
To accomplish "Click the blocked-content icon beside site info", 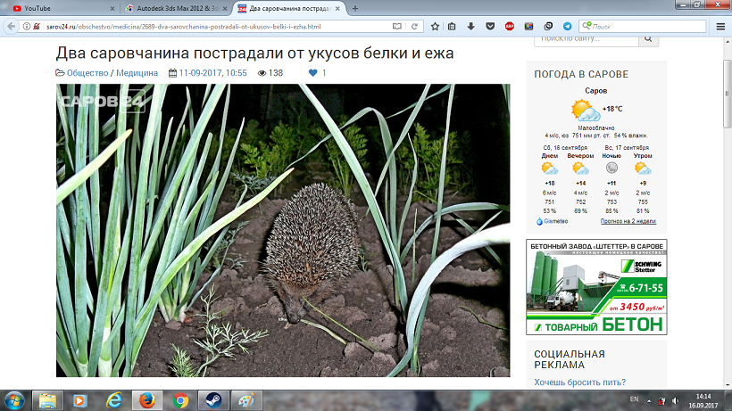I will coord(37,27).
